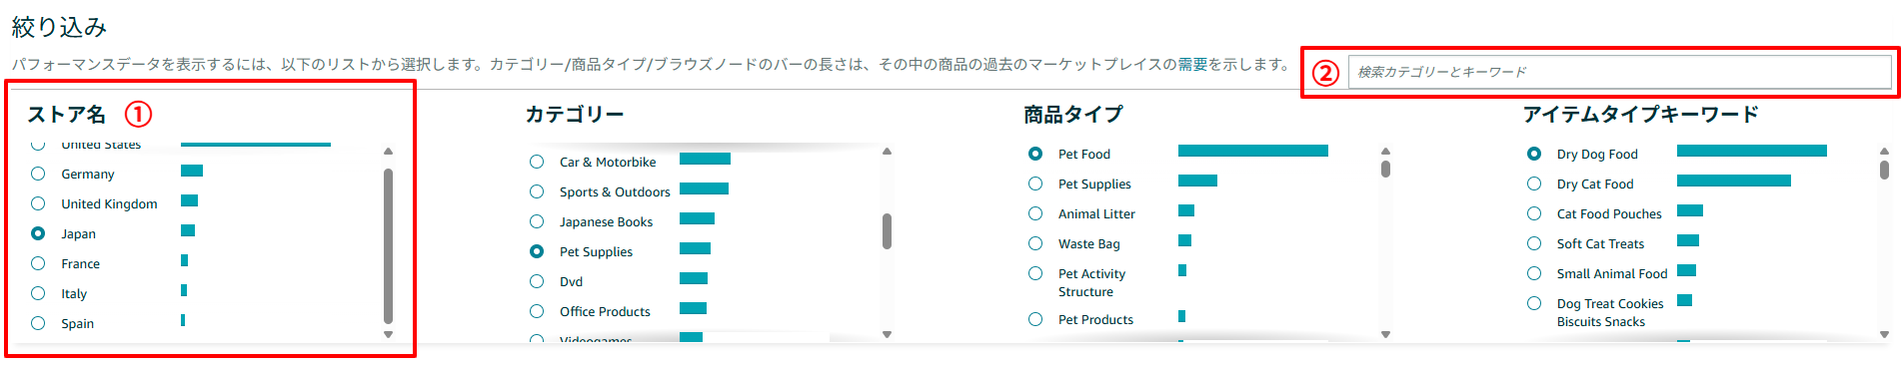Select Cat Food Pouches keyword
The width and height of the screenshot is (1904, 367).
coord(1534,213)
